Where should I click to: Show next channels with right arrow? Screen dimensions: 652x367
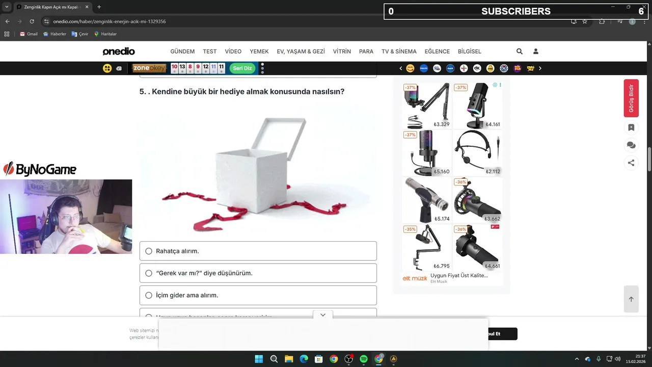point(540,68)
